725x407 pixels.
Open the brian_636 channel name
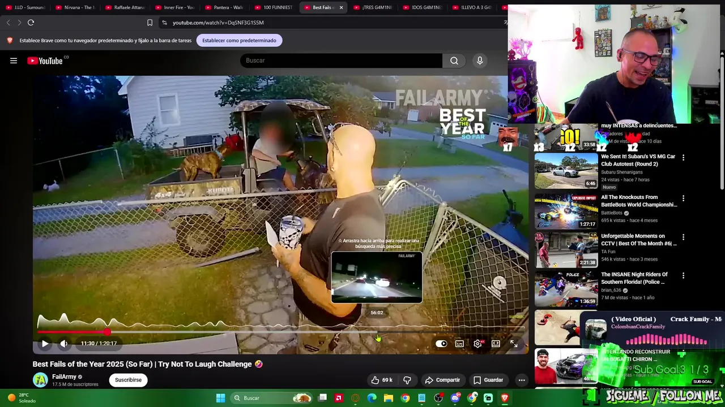611,290
